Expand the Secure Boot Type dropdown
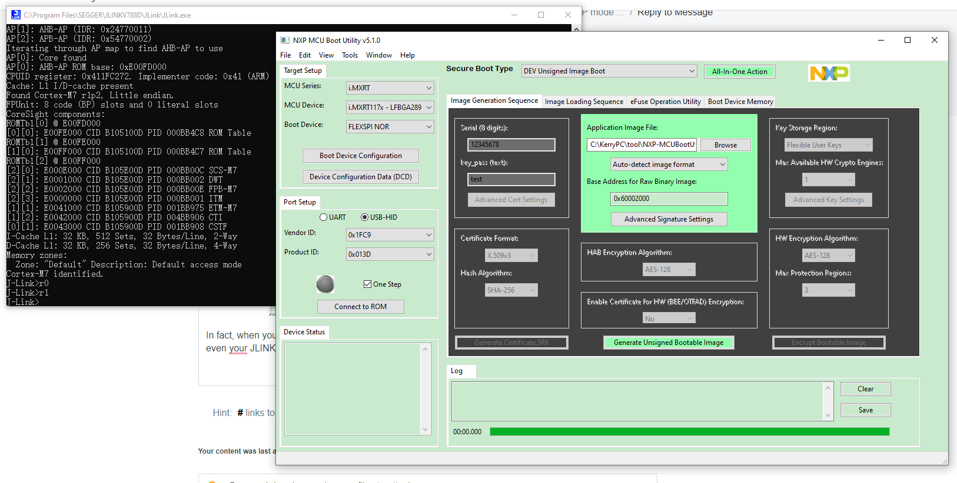The height and width of the screenshot is (483, 957). click(609, 71)
